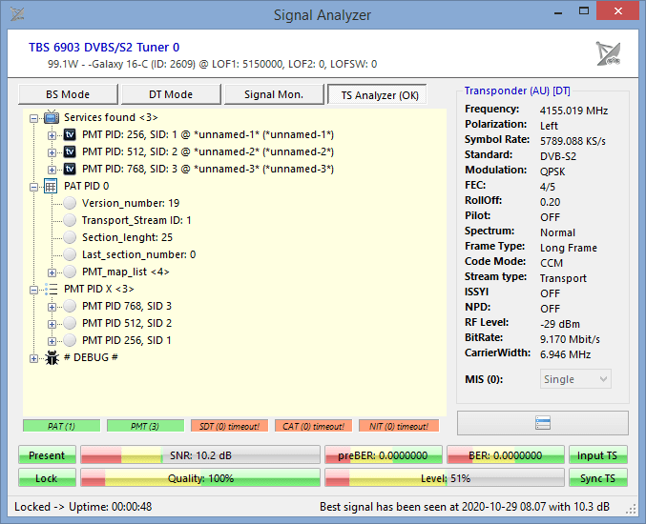
Task: Click the bug icon beside DEBUG
Action: (x=52, y=358)
